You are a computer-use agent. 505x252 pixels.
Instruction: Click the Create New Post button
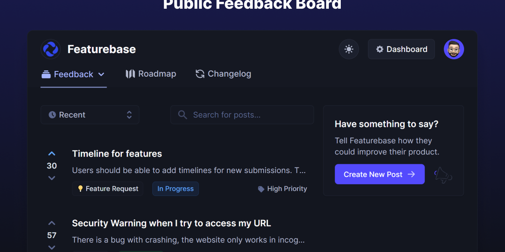(x=379, y=174)
